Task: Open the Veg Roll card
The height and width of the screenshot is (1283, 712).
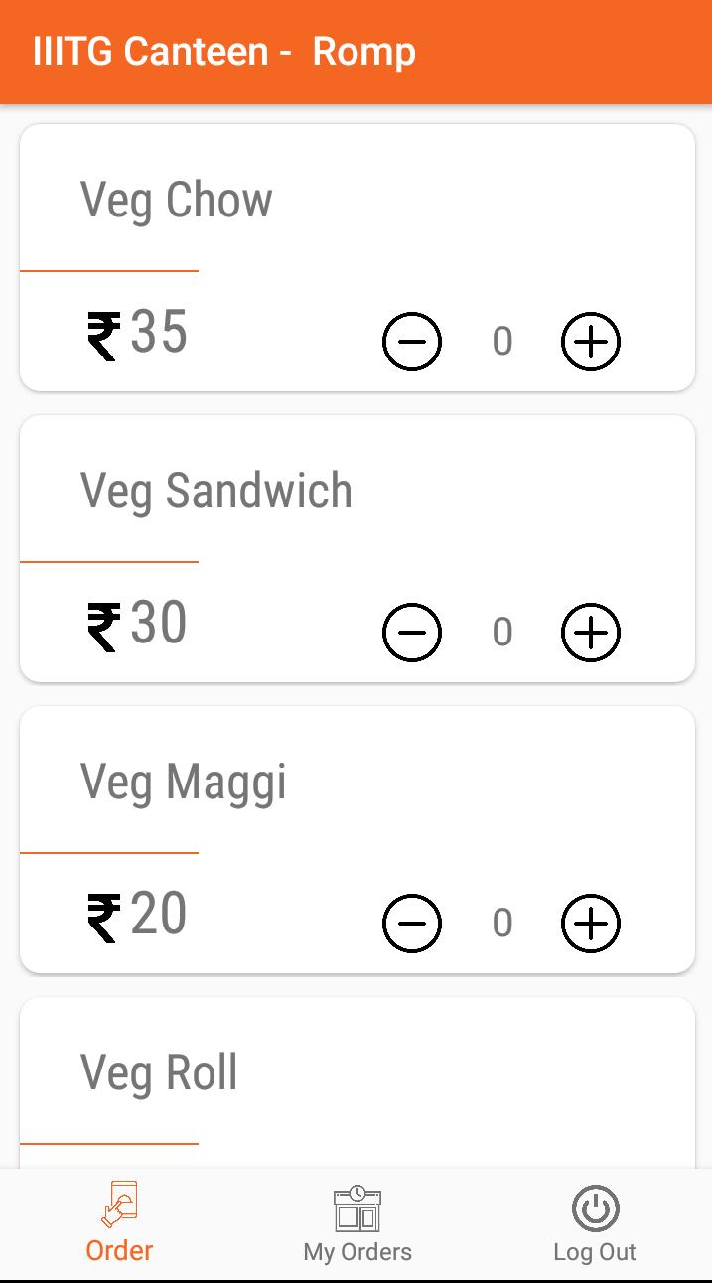Action: point(357,1082)
